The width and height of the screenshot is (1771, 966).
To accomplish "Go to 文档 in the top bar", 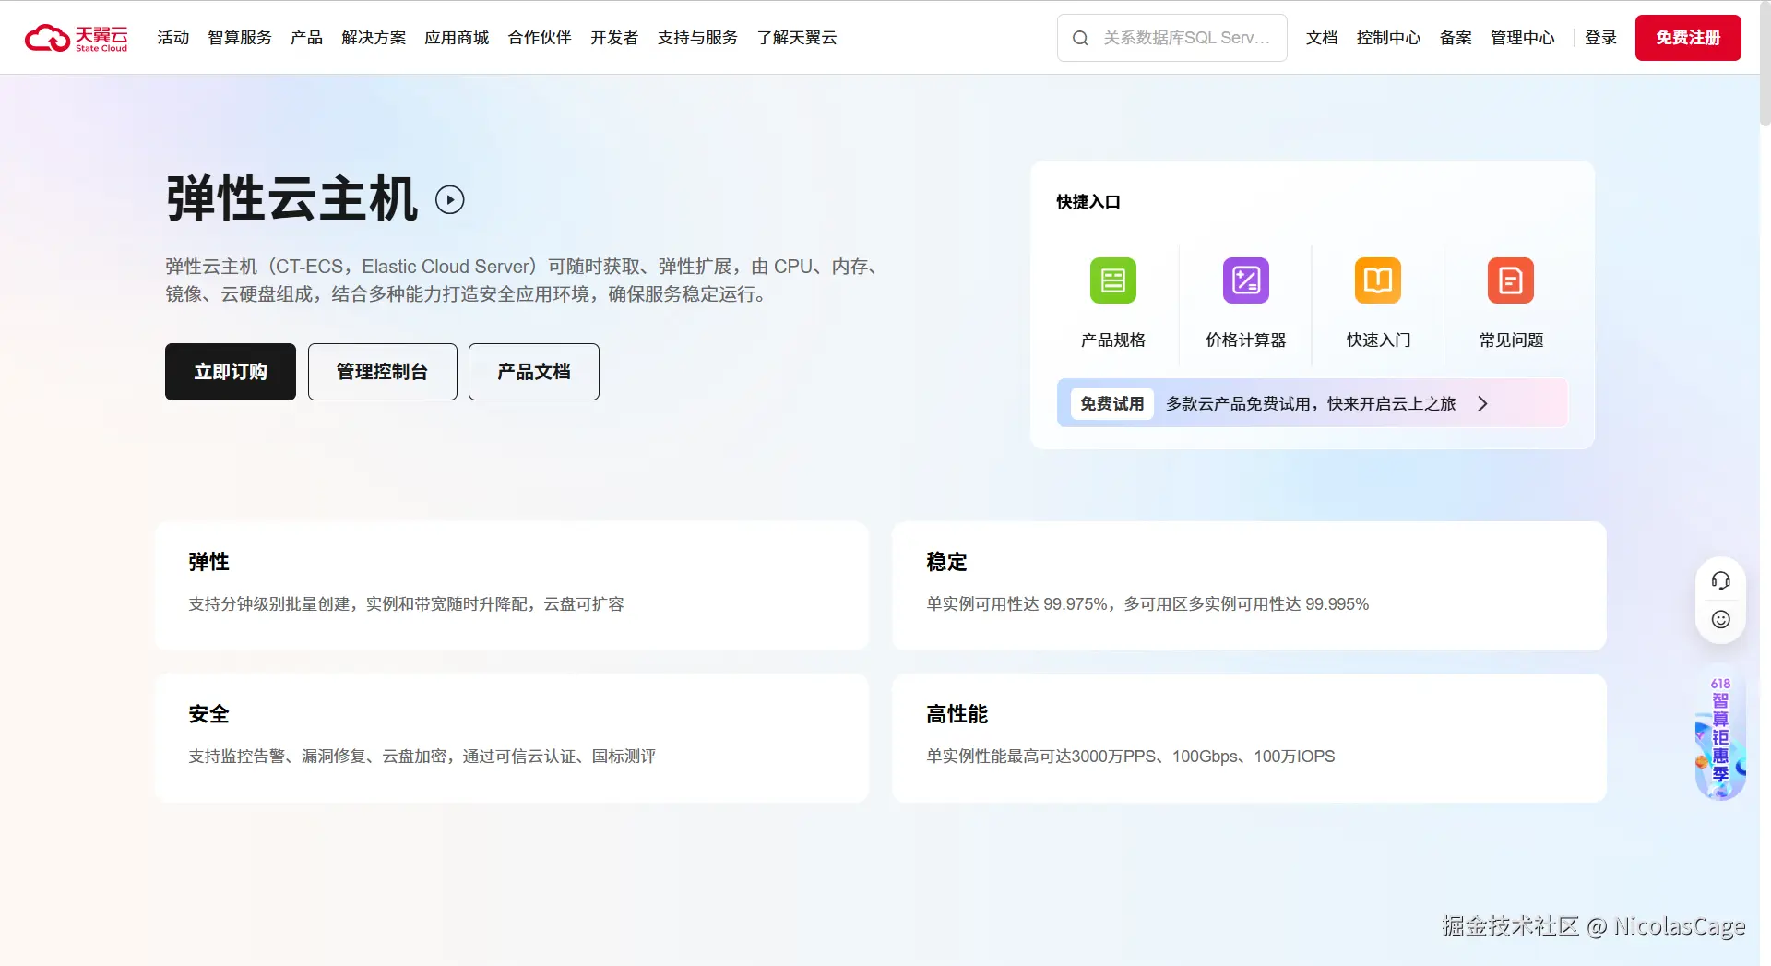I will [1322, 38].
